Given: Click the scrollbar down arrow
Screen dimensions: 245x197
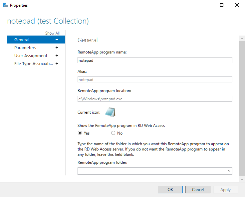Looking at the screenshot, I should pyautogui.click(x=242, y=179).
